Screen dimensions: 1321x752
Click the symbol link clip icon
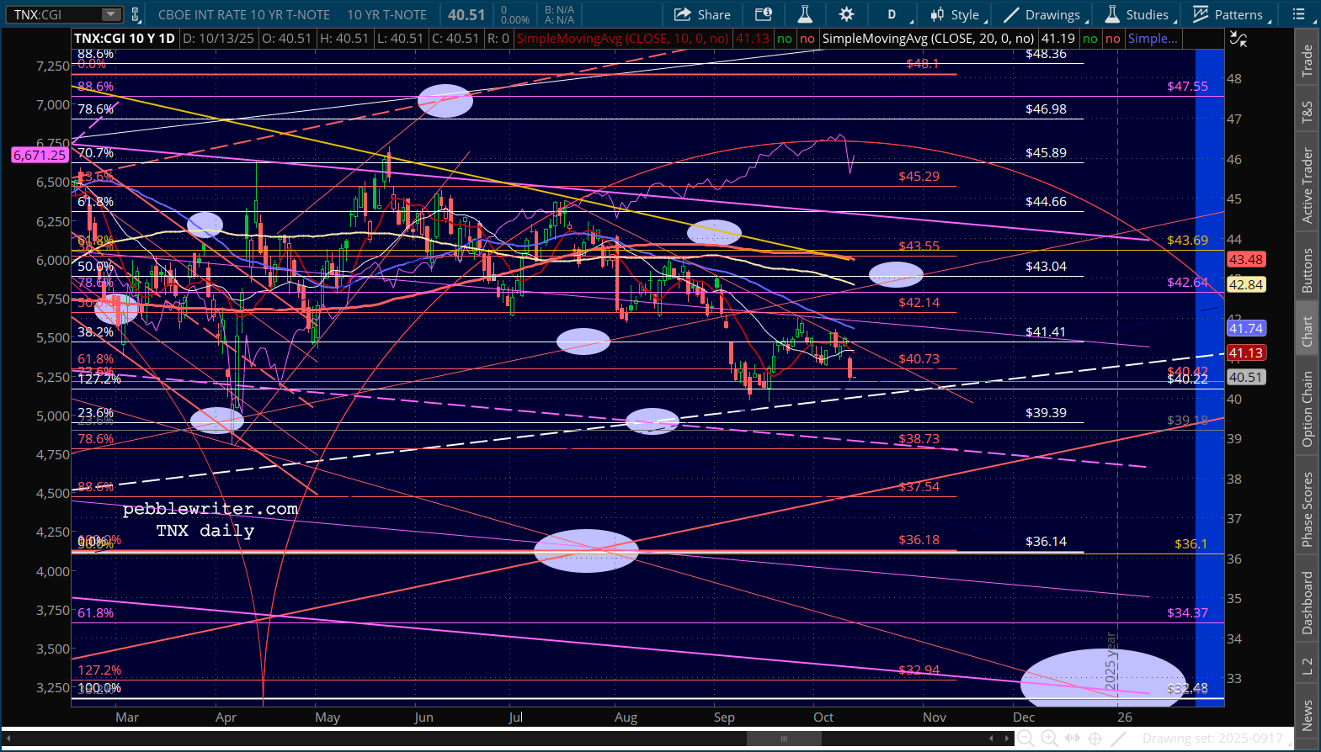[x=136, y=14]
